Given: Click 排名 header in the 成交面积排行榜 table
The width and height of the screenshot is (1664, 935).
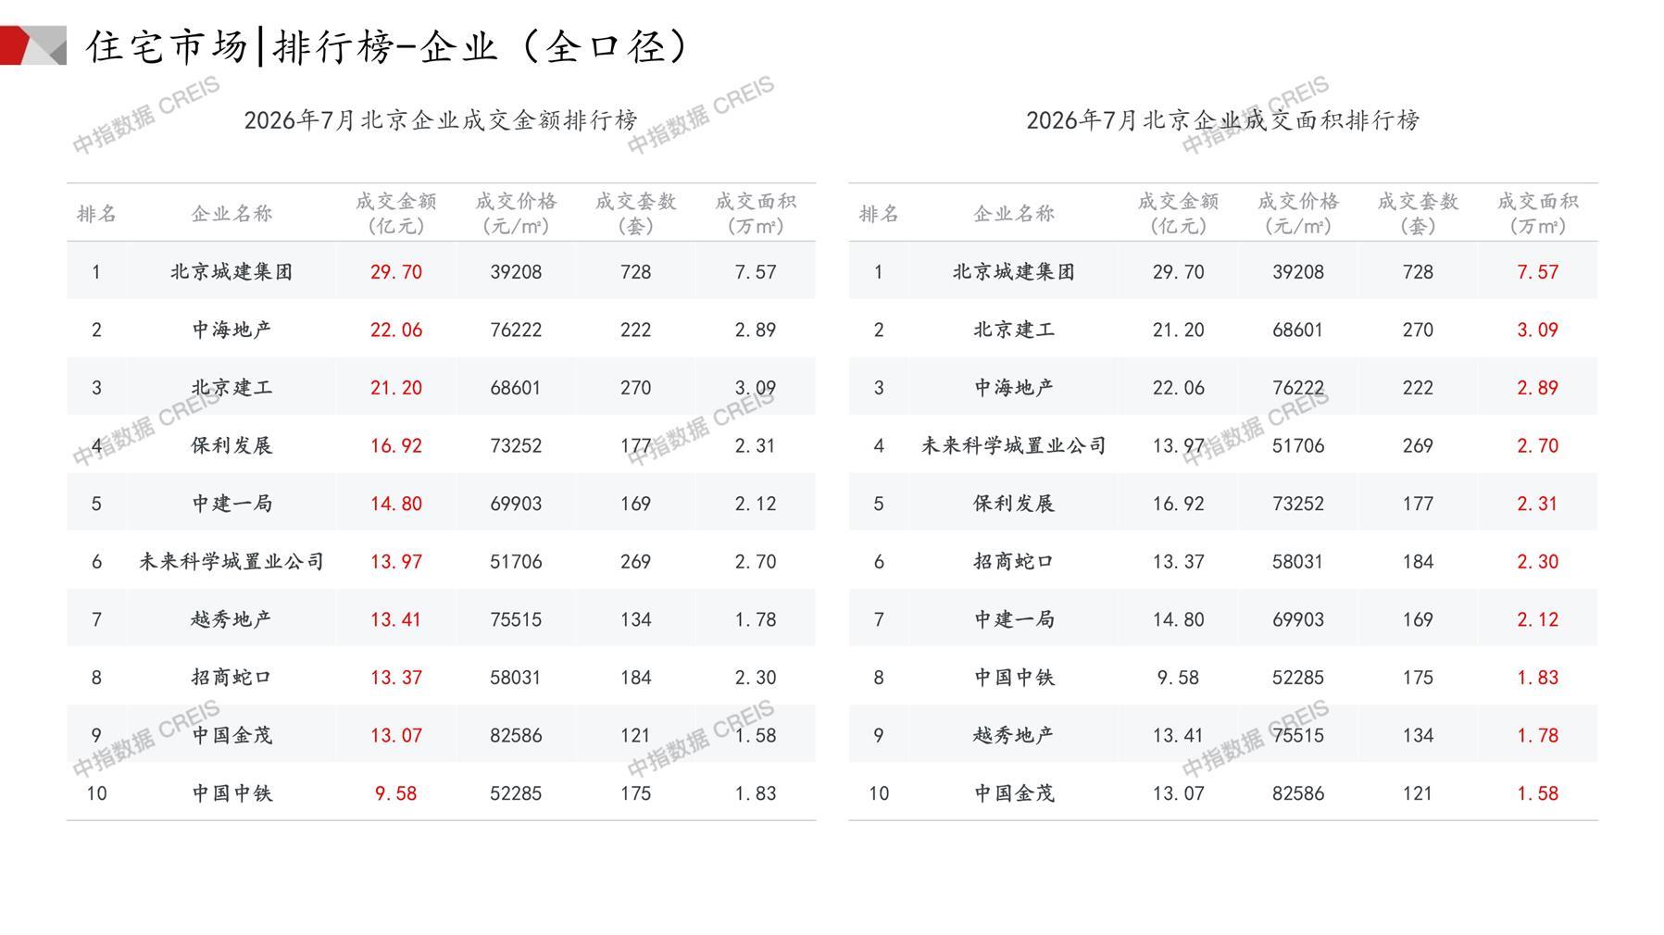Looking at the screenshot, I should pyautogui.click(x=879, y=214).
